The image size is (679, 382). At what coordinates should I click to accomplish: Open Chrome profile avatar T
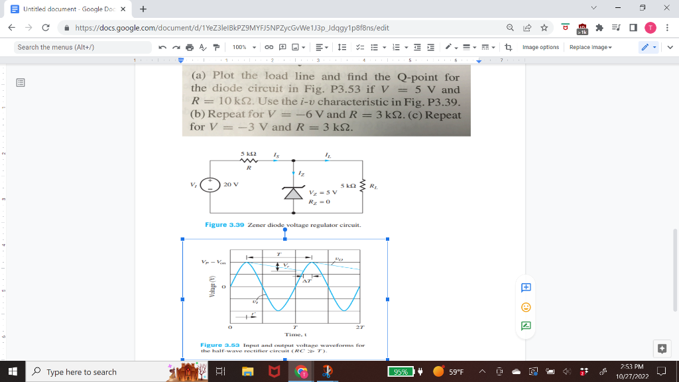650,28
